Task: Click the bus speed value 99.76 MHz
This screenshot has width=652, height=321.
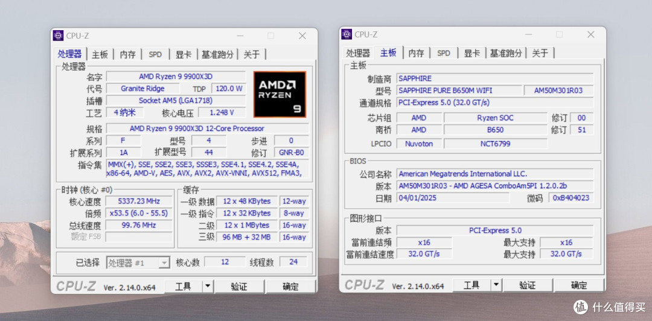Action: 139,225
